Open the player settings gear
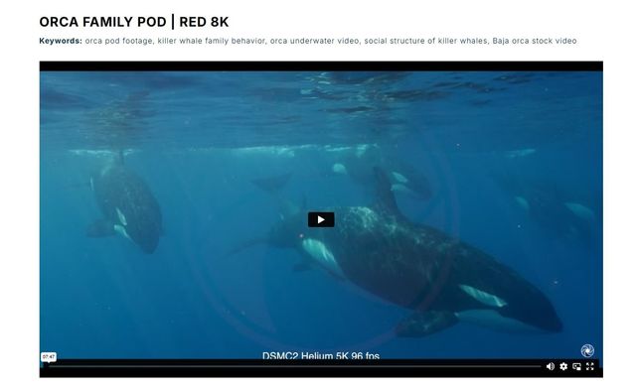This screenshot has height=391, width=636. click(563, 366)
